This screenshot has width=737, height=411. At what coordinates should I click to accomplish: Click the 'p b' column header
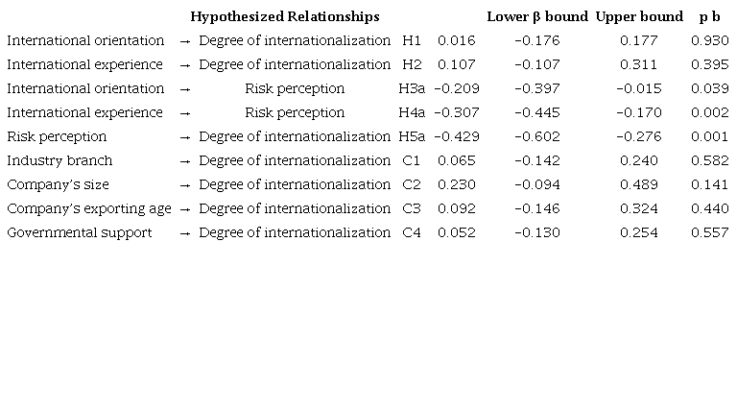click(x=709, y=16)
